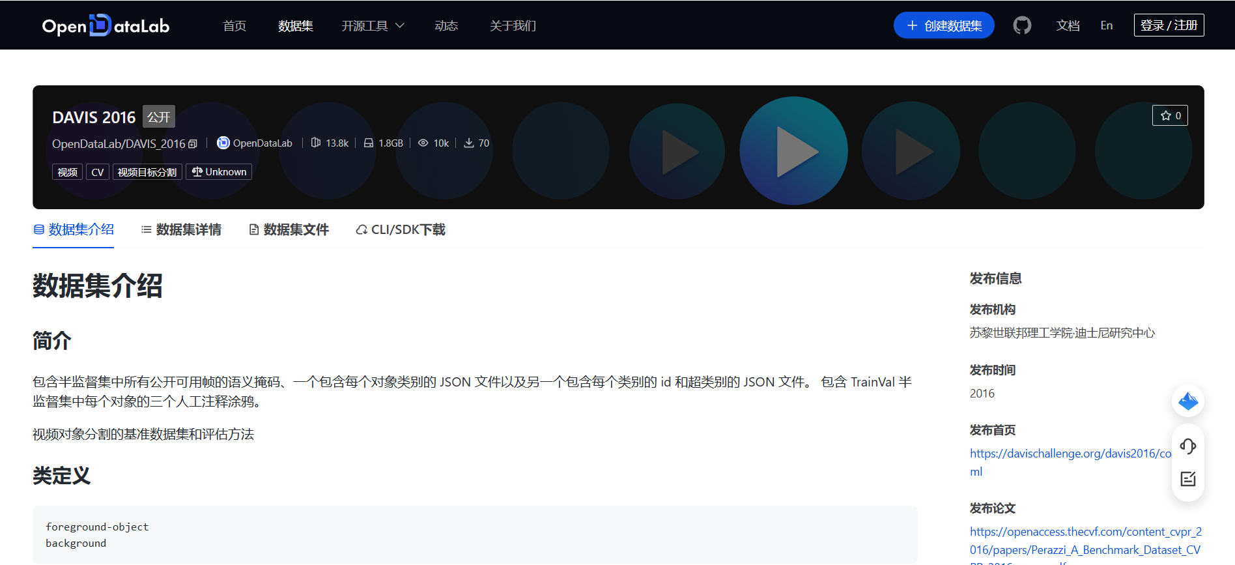Switch to the 数据集文件 tab

[289, 229]
